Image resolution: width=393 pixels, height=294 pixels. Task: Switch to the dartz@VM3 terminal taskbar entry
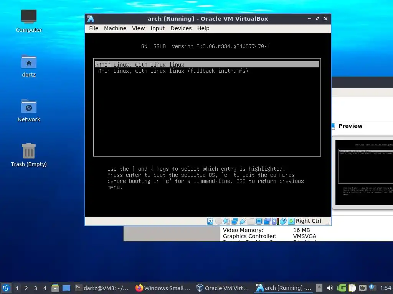(101, 288)
